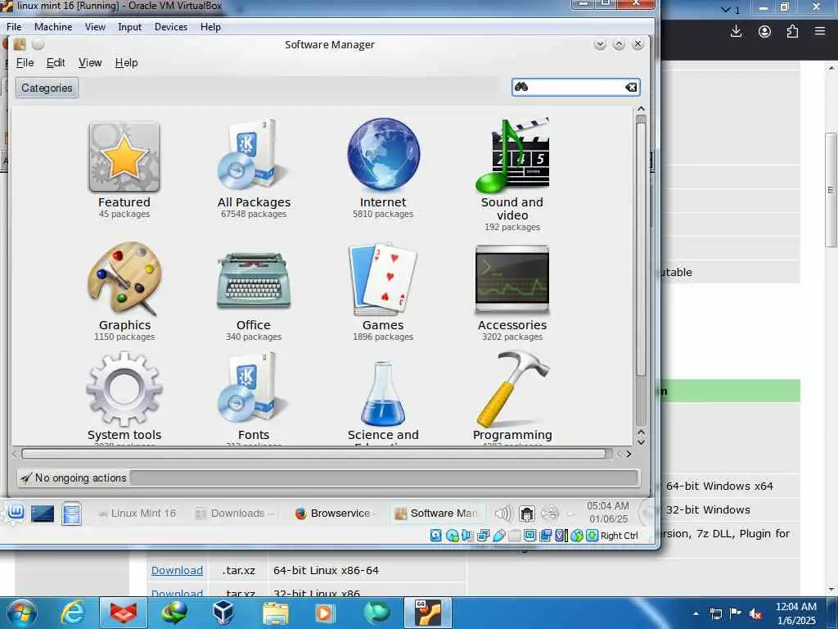Open the Internet category globe icon
838x629 pixels.
click(x=383, y=155)
